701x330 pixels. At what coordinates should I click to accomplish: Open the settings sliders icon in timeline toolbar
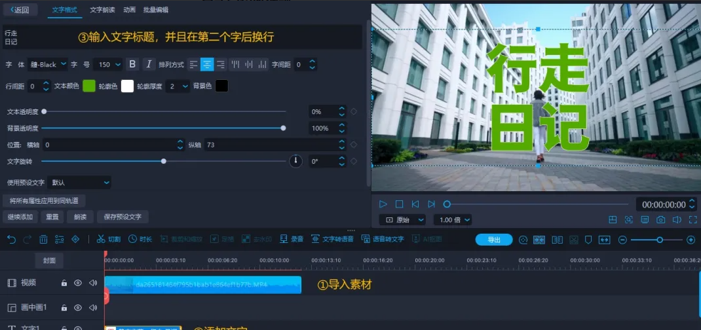tap(60, 240)
